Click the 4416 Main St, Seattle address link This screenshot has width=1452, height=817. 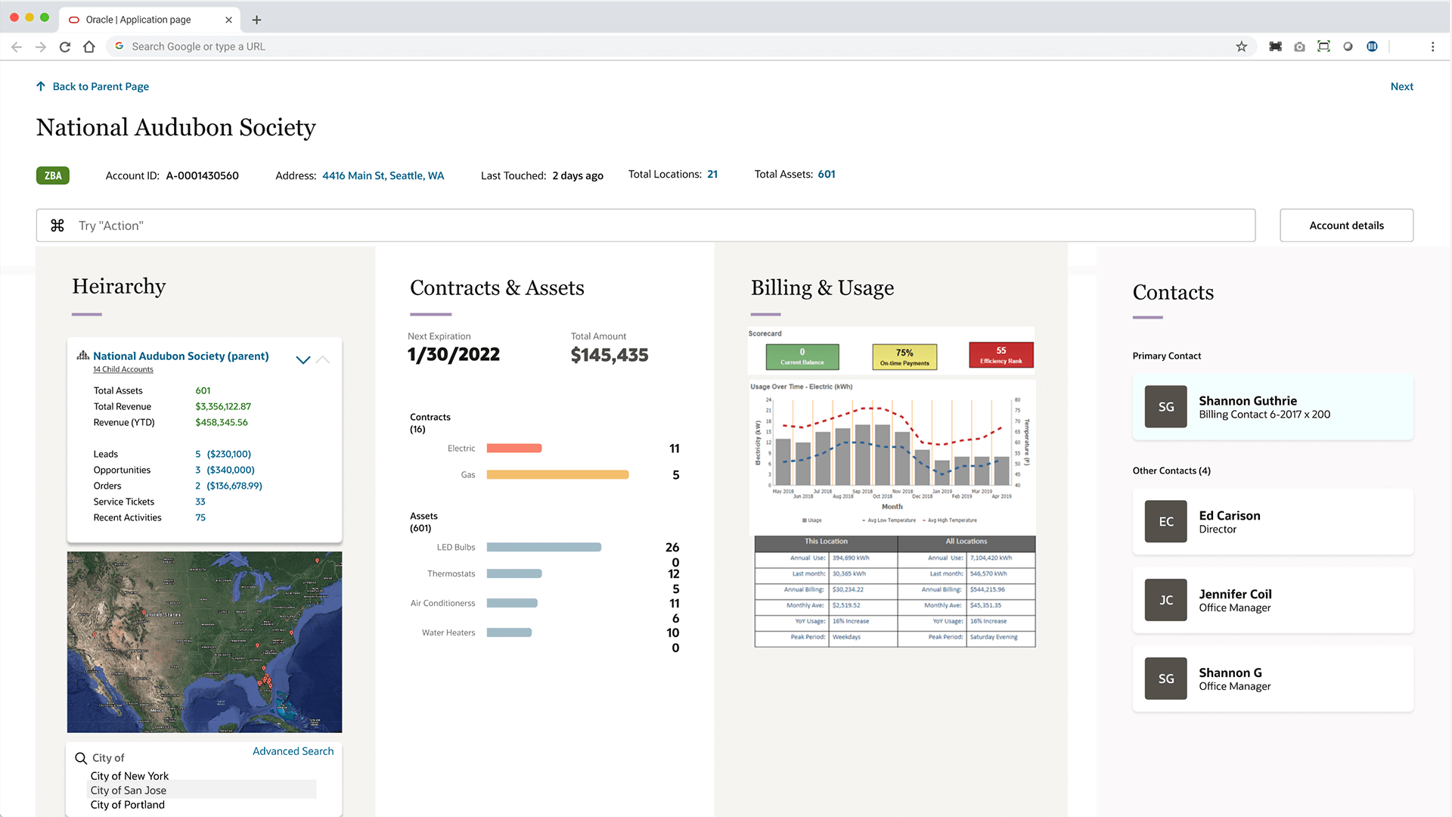(x=383, y=175)
